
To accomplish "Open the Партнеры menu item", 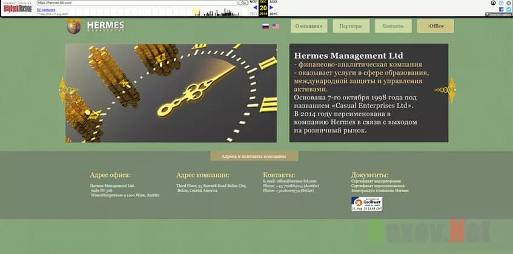I will tap(351, 26).
